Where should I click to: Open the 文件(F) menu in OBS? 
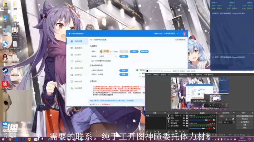coord(149,75)
